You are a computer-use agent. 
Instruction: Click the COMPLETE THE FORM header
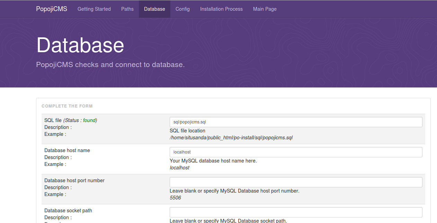67,106
